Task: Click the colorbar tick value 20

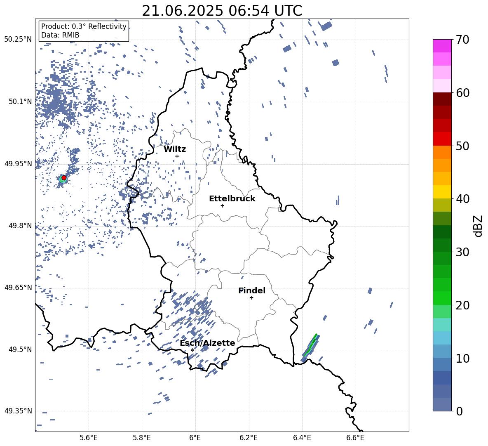Action: (462, 305)
